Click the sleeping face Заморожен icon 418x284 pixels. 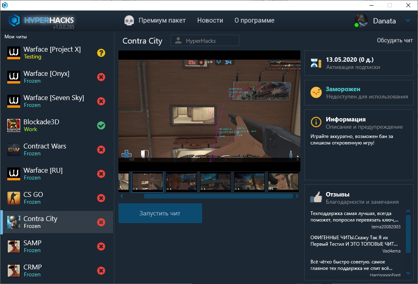coord(316,92)
